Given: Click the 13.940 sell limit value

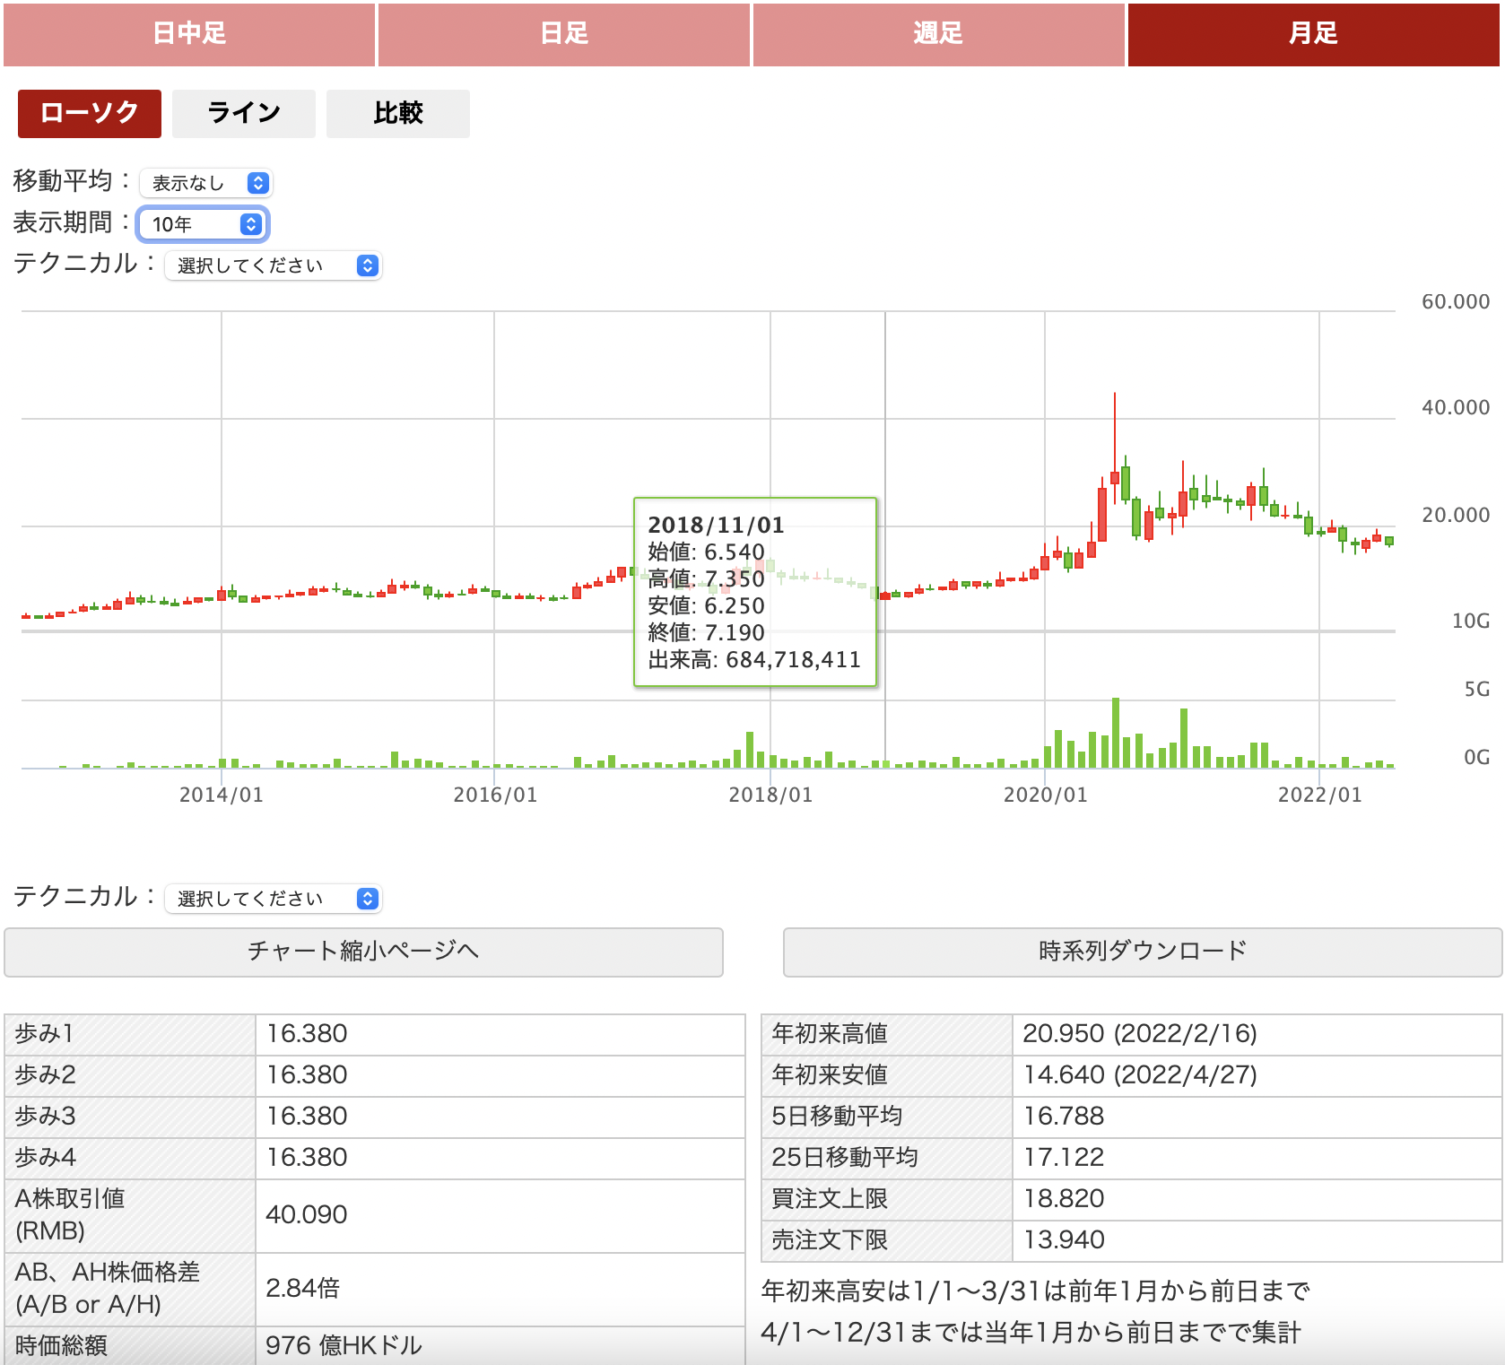Looking at the screenshot, I should point(1064,1240).
